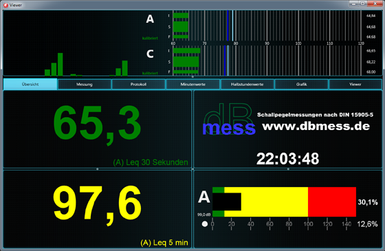Click the clock time 22:03:48

point(288,159)
